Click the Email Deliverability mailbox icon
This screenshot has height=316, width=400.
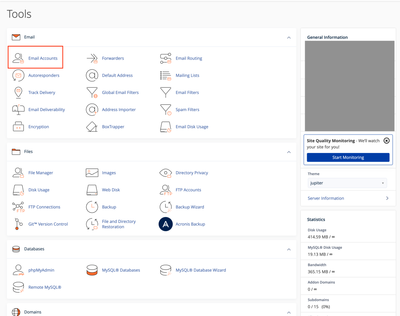click(18, 110)
